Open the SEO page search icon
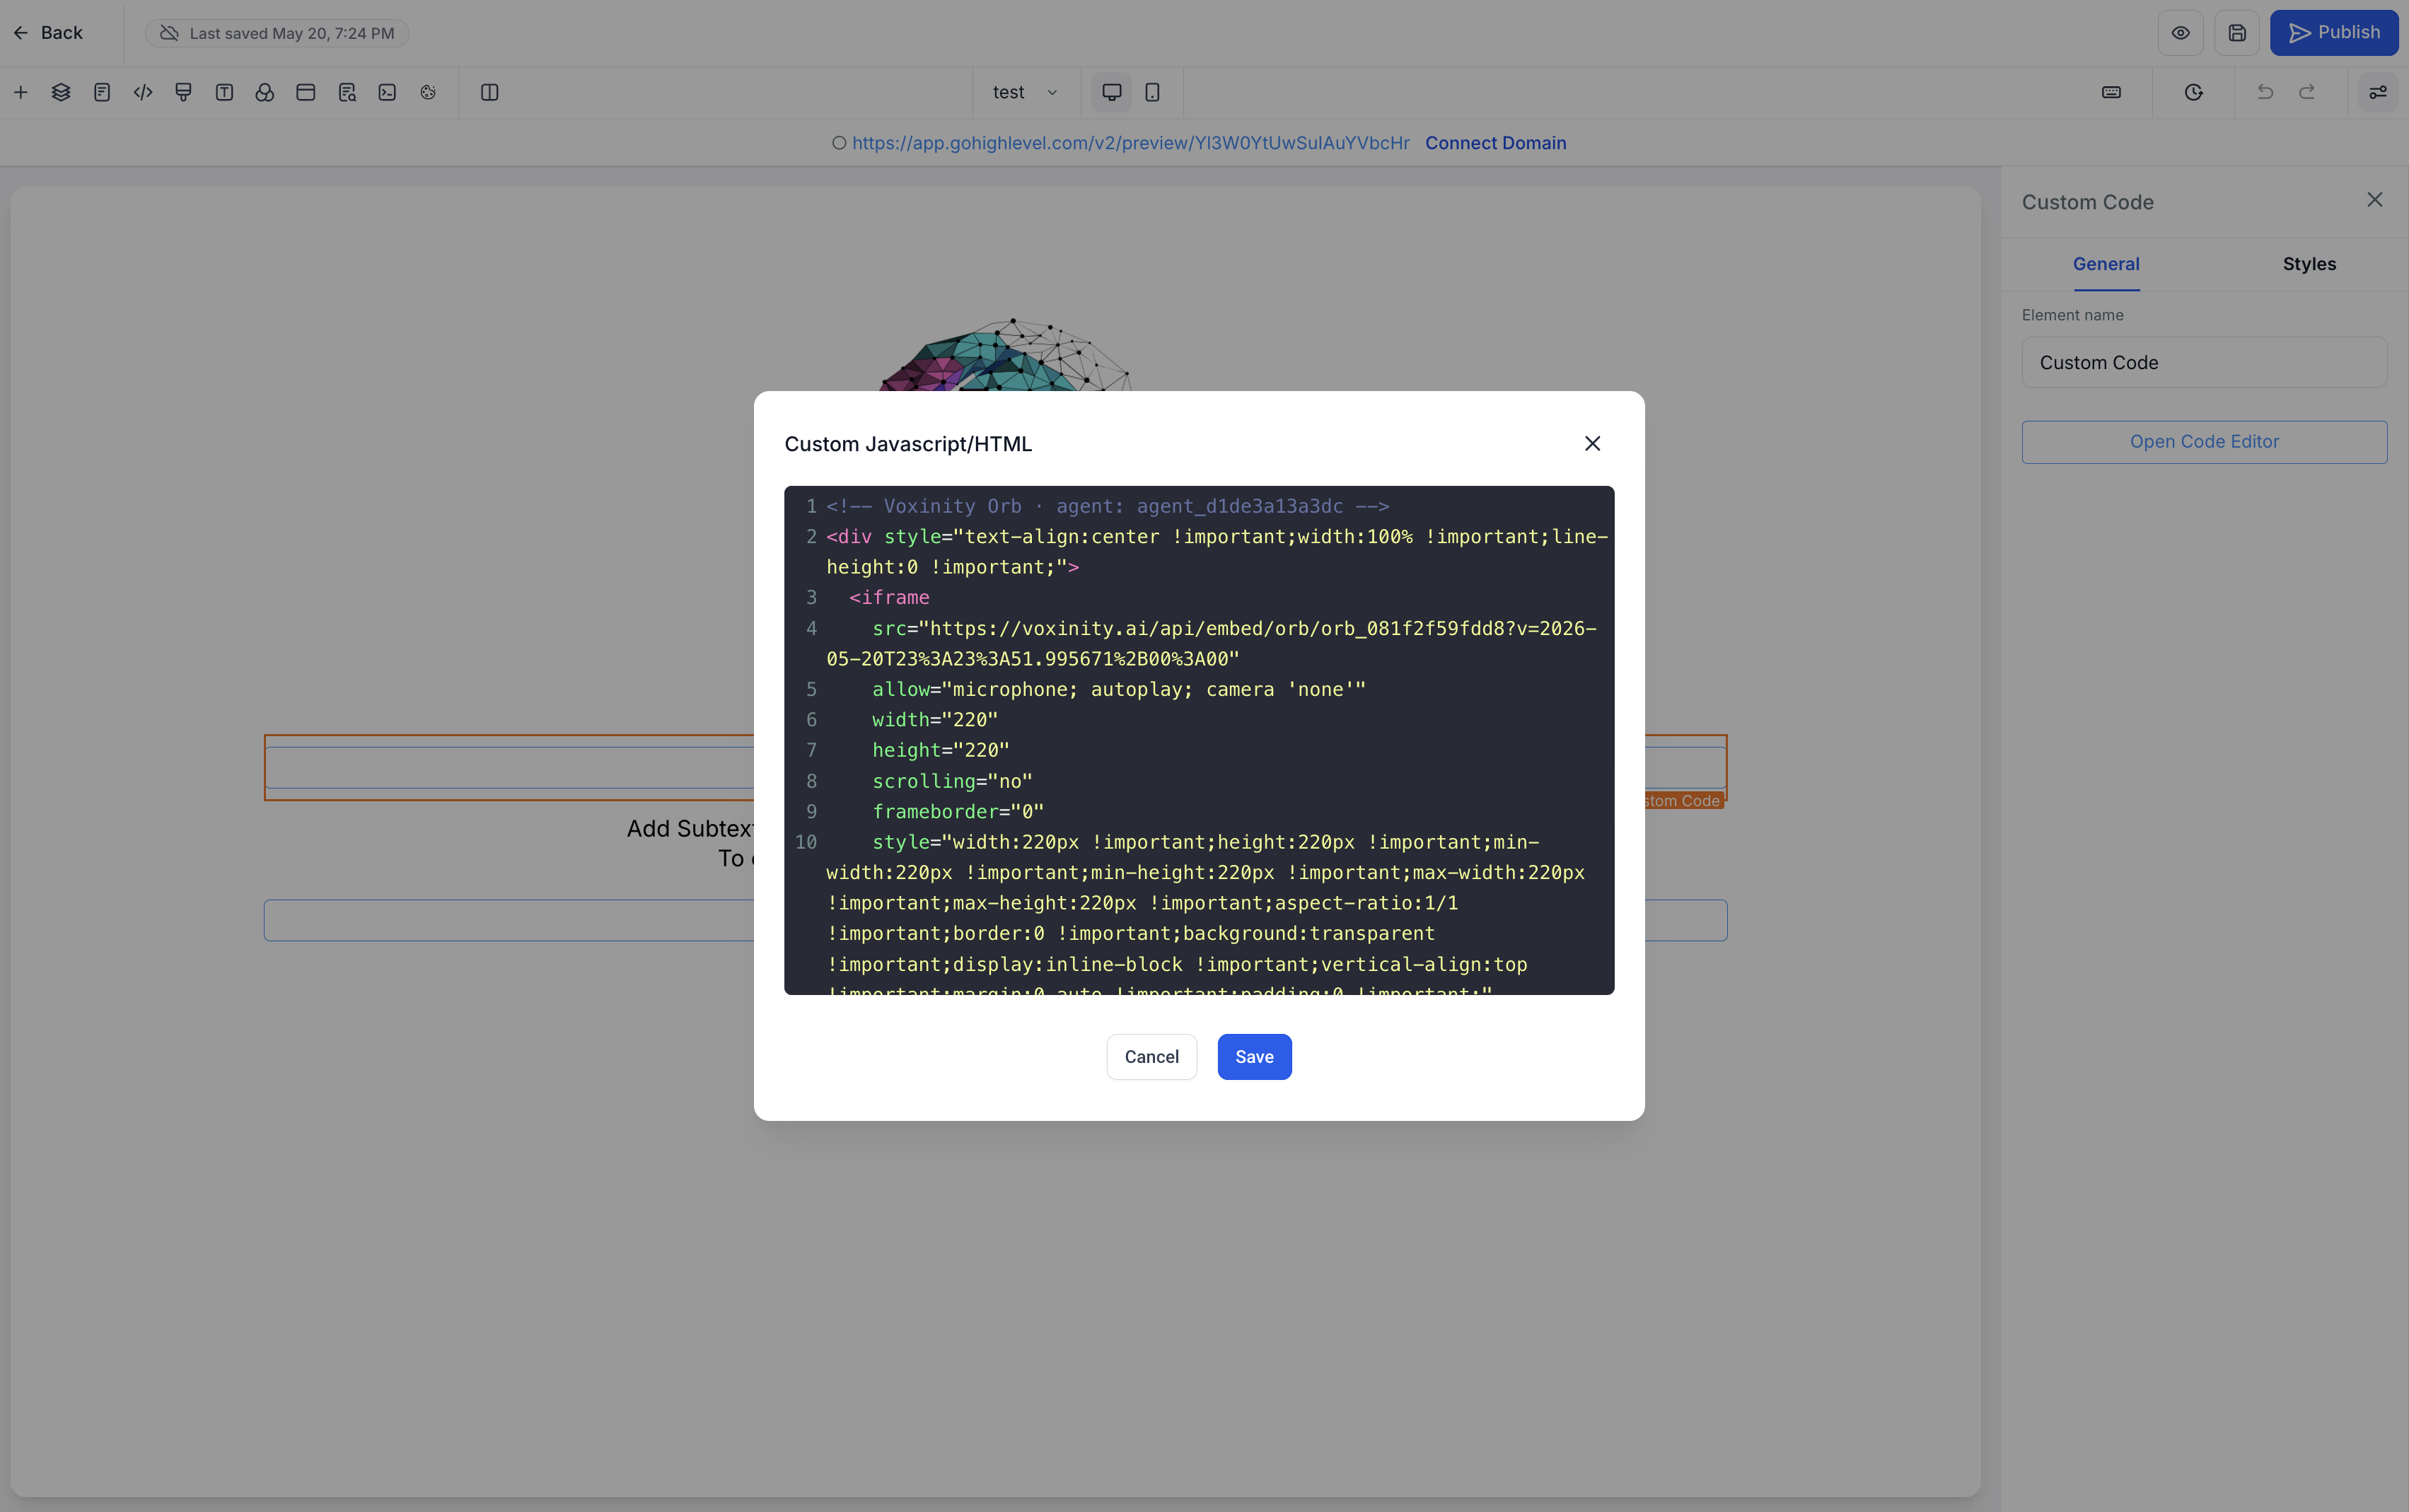Viewport: 2409px width, 1512px height. [347, 92]
